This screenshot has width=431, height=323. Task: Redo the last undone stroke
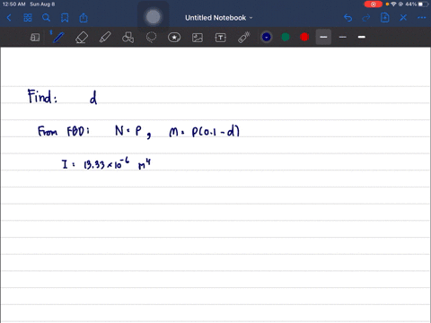(x=366, y=18)
